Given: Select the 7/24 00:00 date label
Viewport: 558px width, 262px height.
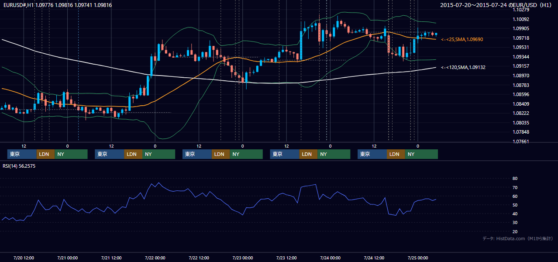Looking at the screenshot, I should click(x=330, y=258).
